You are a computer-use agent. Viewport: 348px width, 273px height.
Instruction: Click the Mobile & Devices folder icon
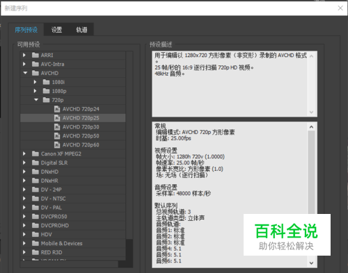[35, 243]
